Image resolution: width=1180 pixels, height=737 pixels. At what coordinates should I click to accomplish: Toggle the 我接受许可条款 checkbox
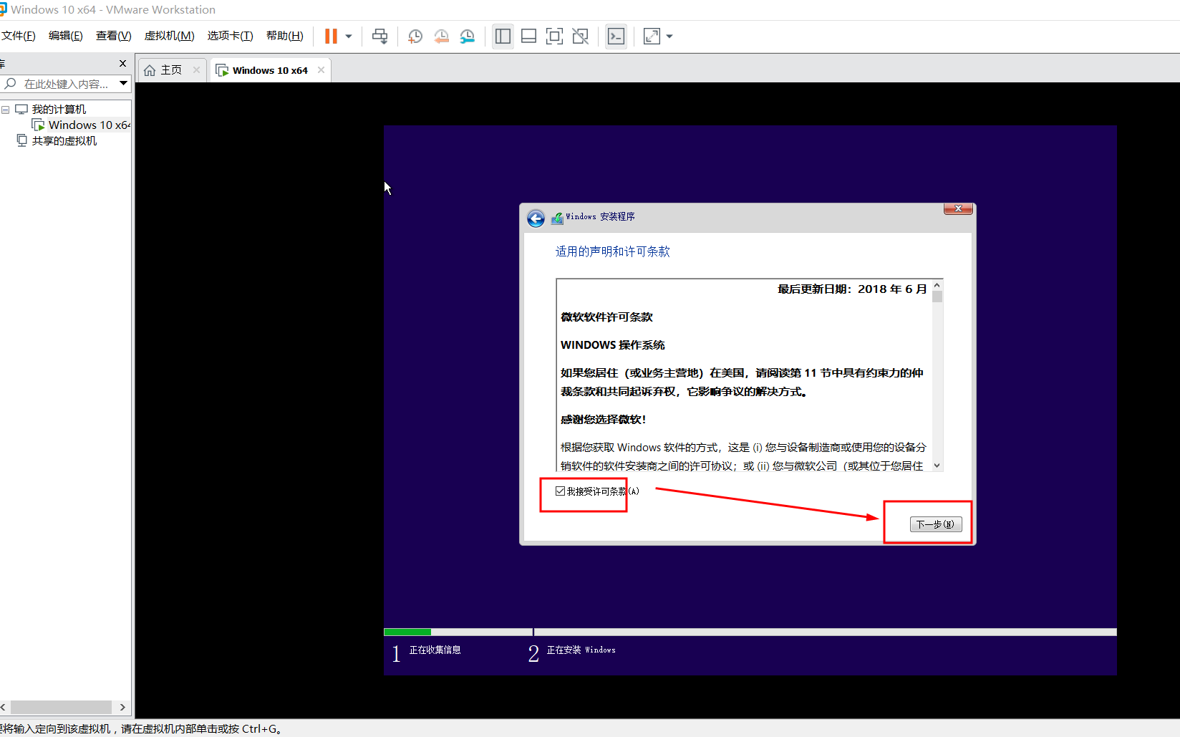[561, 491]
